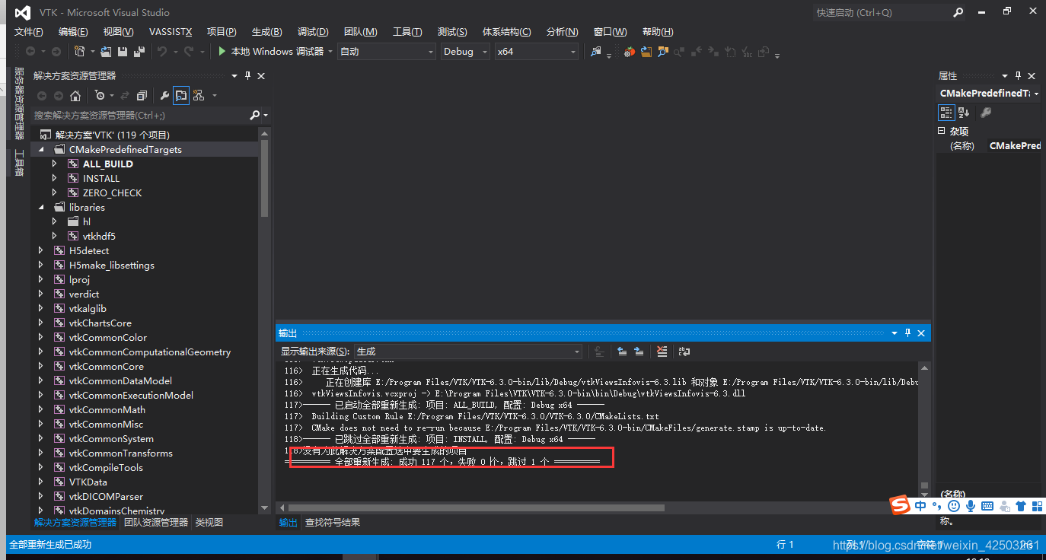1046x560 pixels.
Task: Expand the vtkhdf5 project node
Action: [x=54, y=236]
